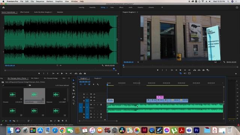Select the Selection tool arrow
Viewport: 240px width, 135px height.
[73, 80]
